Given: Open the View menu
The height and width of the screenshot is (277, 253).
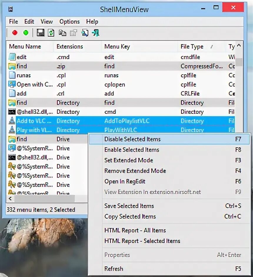Looking at the screenshot, I should (x=46, y=22).
